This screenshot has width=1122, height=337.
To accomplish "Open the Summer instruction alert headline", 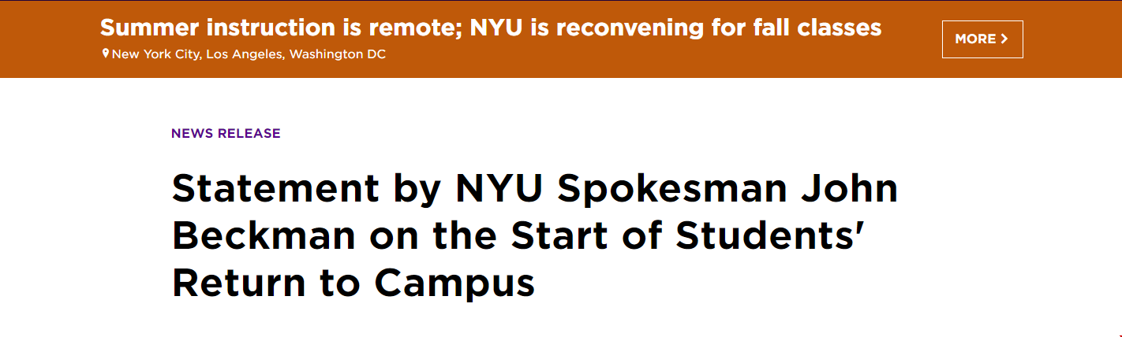I will point(491,28).
